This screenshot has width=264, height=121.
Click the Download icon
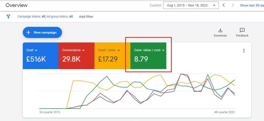pos(220,30)
